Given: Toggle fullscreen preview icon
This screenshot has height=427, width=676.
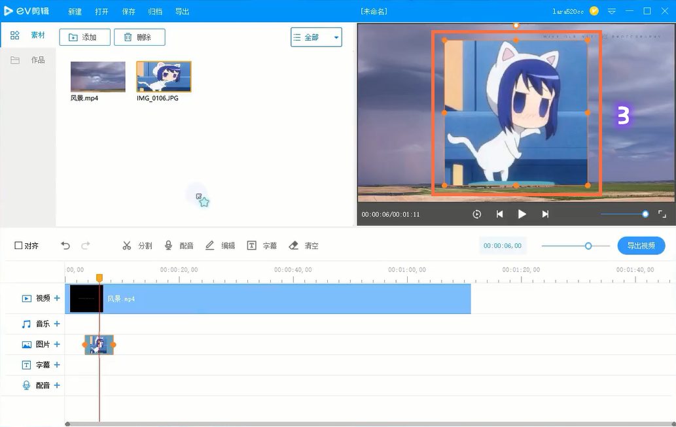Looking at the screenshot, I should pos(662,214).
